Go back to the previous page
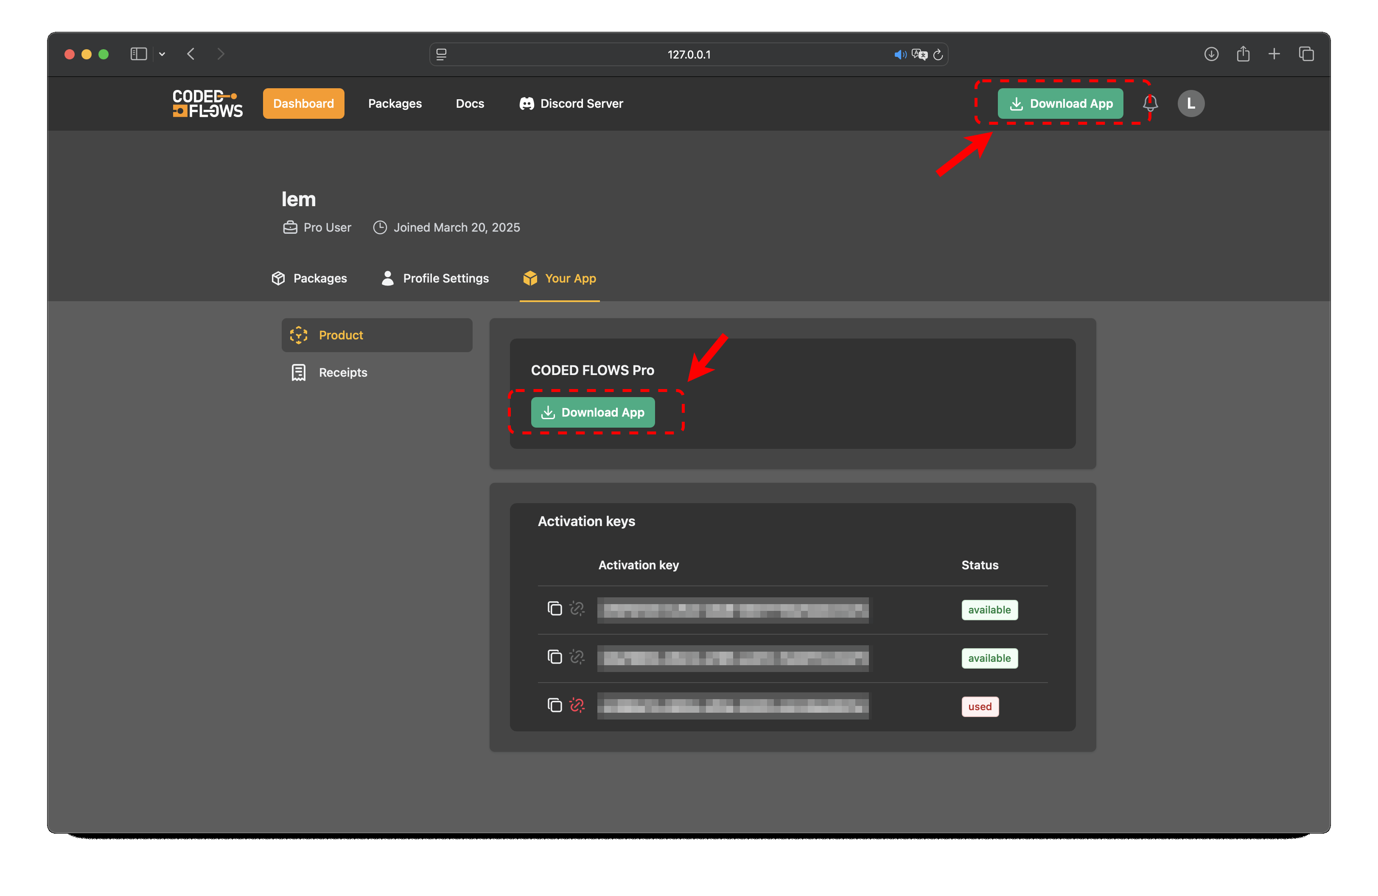The height and width of the screenshot is (896, 1378). pyautogui.click(x=191, y=54)
